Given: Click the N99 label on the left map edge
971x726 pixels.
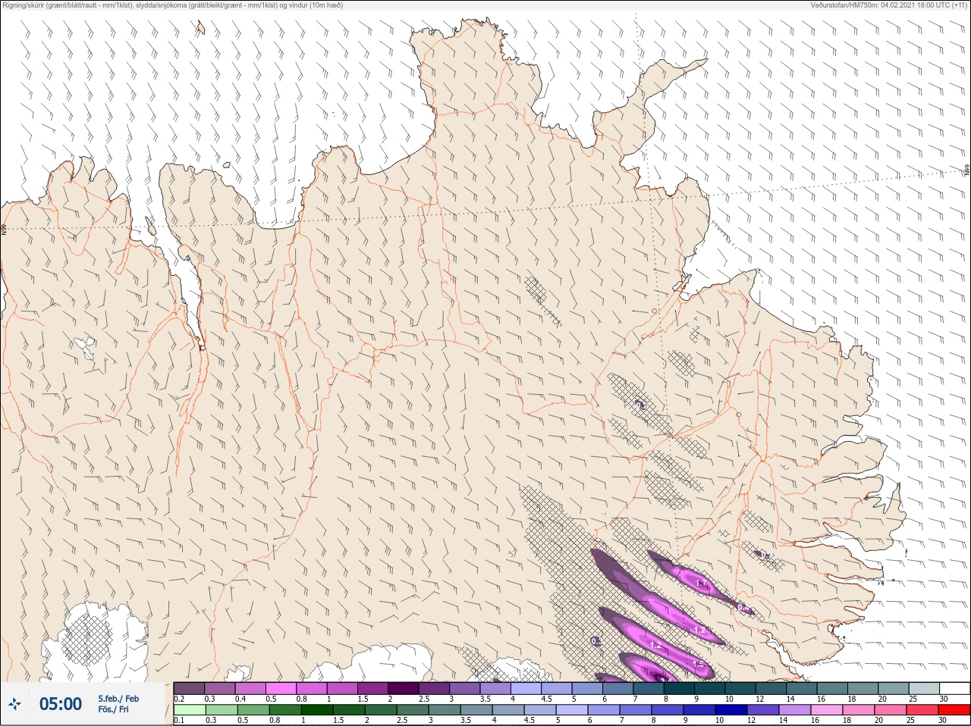Looking at the screenshot, I should click(4, 228).
